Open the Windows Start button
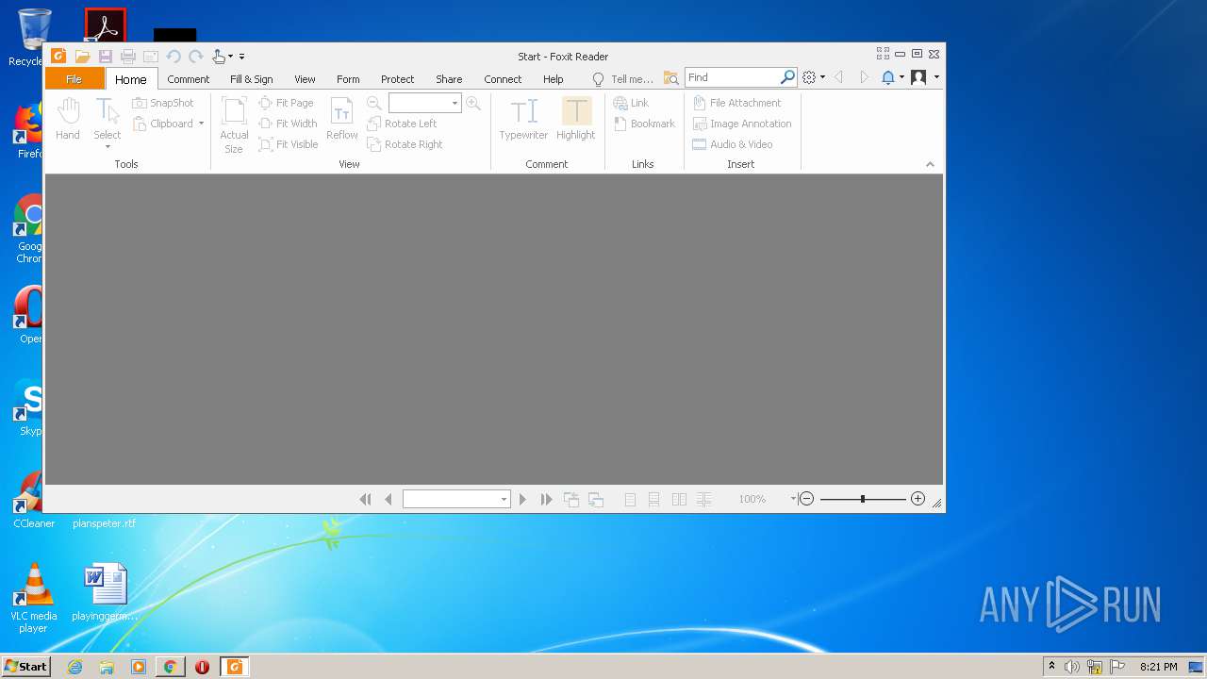The height and width of the screenshot is (679, 1207). coord(25,667)
